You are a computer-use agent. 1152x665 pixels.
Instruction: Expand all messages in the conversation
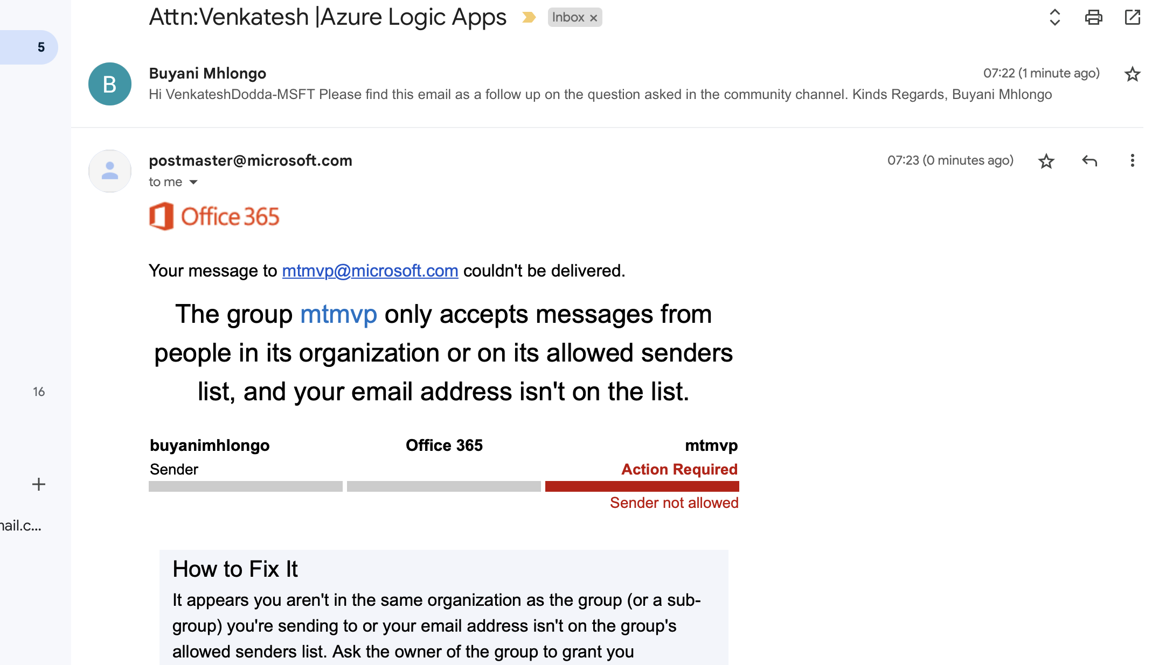(x=1054, y=17)
